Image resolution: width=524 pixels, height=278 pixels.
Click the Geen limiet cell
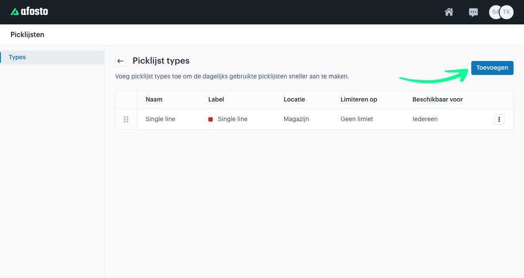pyautogui.click(x=357, y=119)
